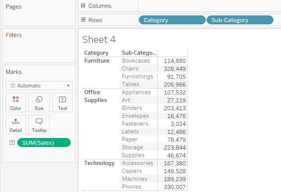Click the Category column header

point(96,53)
